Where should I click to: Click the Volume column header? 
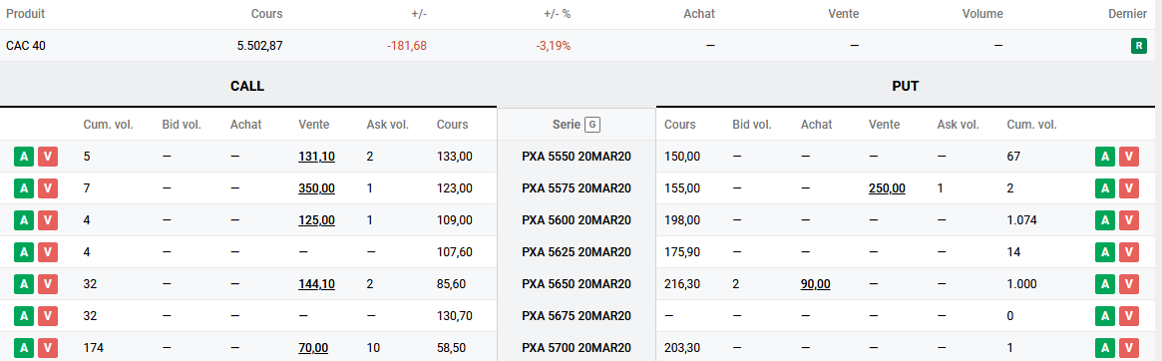point(981,14)
